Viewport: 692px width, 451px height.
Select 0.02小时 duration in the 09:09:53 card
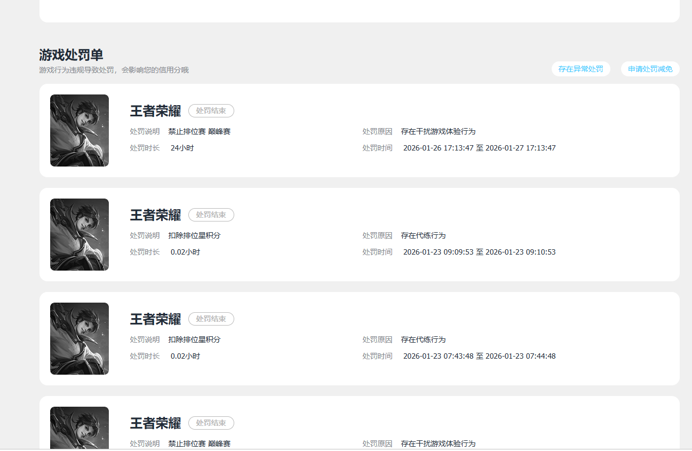[x=185, y=252]
